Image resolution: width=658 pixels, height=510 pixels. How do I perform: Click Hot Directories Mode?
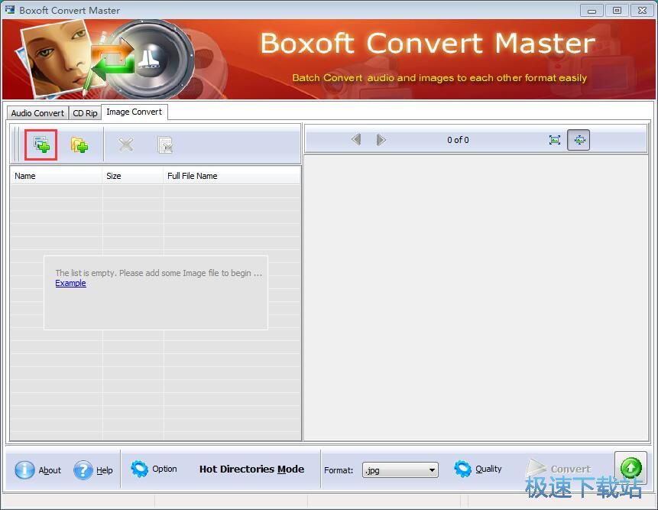[251, 469]
